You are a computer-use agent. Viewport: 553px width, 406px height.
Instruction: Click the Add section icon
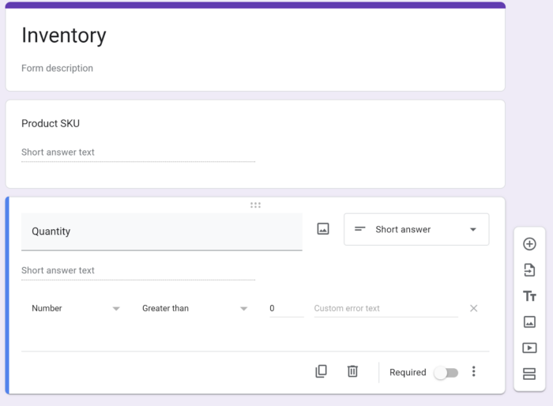[529, 374]
